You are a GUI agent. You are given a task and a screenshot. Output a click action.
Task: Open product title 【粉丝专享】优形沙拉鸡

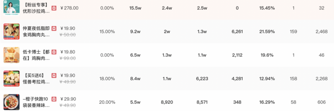(36, 8)
